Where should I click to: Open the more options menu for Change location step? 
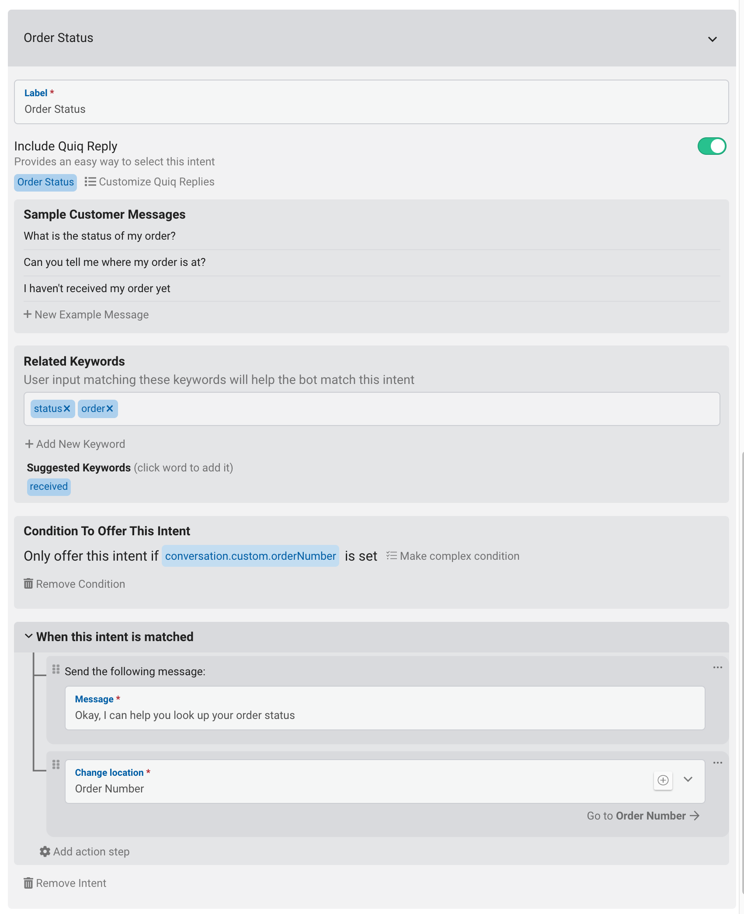717,763
